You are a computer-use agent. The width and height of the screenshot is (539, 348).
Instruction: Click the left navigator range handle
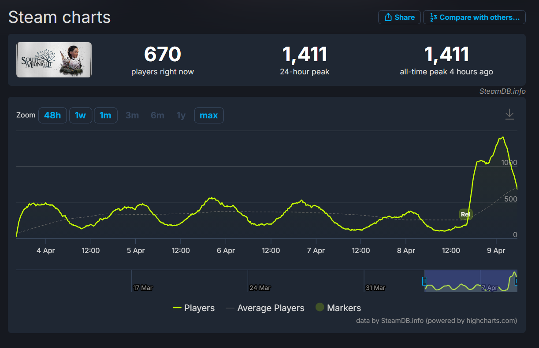coord(424,281)
